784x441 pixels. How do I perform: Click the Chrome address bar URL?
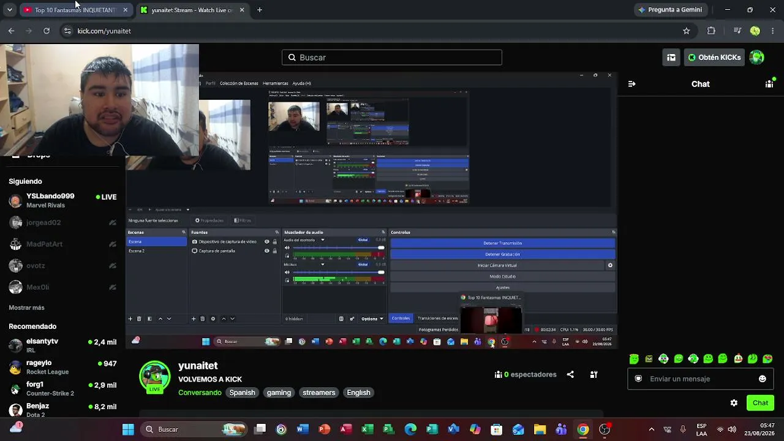tap(104, 31)
